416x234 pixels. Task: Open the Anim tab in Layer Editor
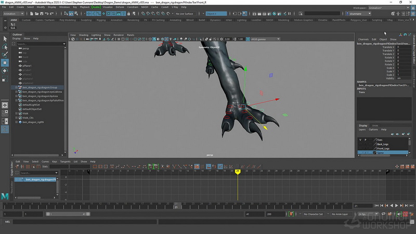click(375, 125)
